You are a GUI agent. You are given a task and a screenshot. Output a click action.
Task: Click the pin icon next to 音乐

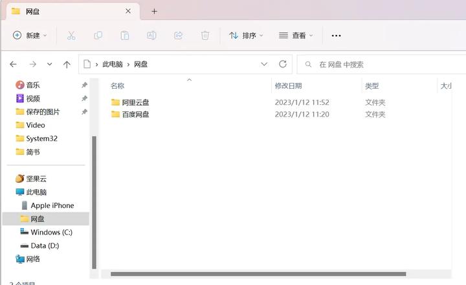[84, 85]
